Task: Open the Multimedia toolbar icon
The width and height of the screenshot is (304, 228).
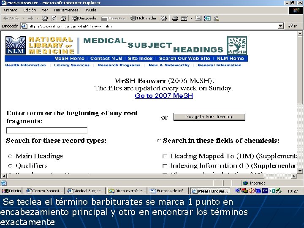Action: click(x=133, y=18)
